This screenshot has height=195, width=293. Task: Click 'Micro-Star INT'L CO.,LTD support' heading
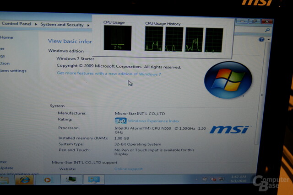[x=84, y=163]
